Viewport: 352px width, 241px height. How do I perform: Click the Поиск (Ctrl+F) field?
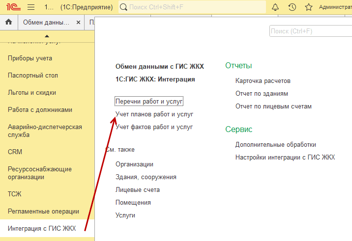[x=311, y=31]
